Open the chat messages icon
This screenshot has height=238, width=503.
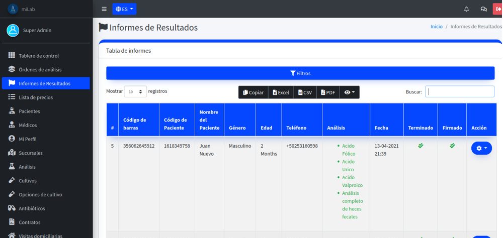(x=483, y=9)
